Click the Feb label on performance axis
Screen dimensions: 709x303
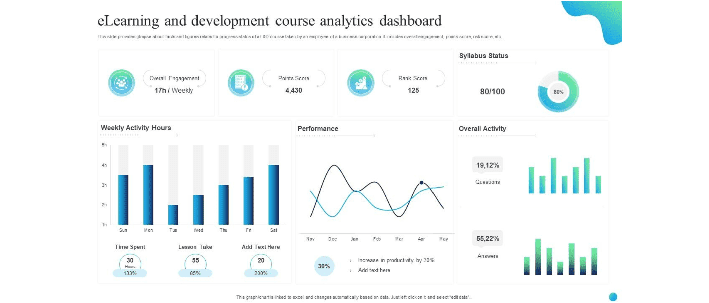coord(377,239)
